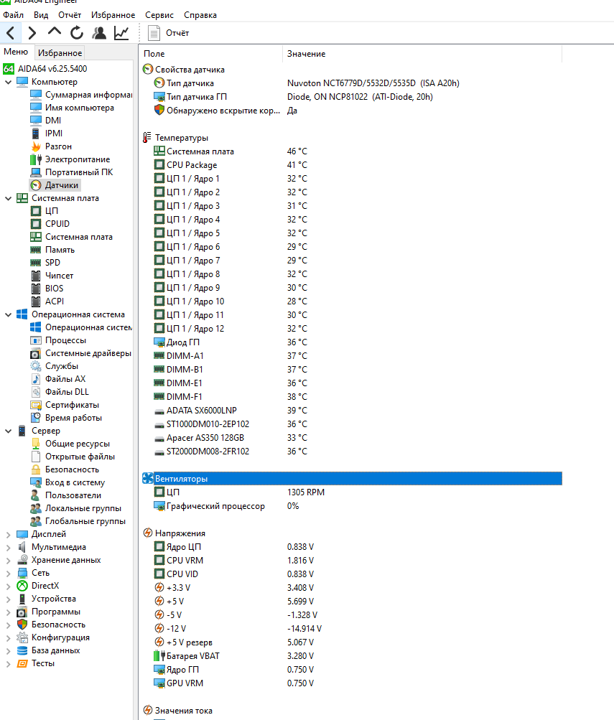The image size is (614, 720).
Task: Select the Время работы clock icon item
Action: (66, 418)
